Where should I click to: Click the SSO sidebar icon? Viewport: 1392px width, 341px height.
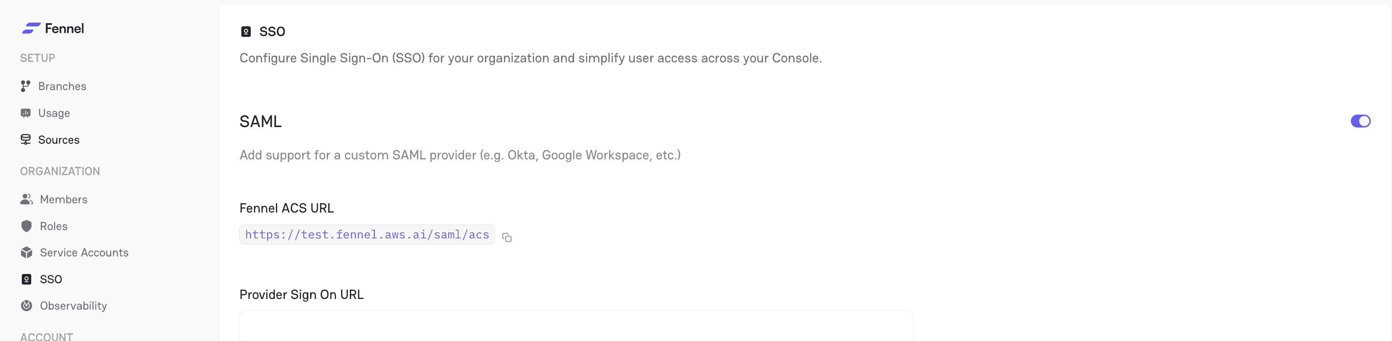click(x=26, y=279)
